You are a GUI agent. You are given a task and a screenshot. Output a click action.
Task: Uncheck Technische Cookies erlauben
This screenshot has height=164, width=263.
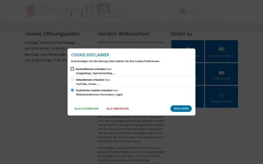[72, 90]
